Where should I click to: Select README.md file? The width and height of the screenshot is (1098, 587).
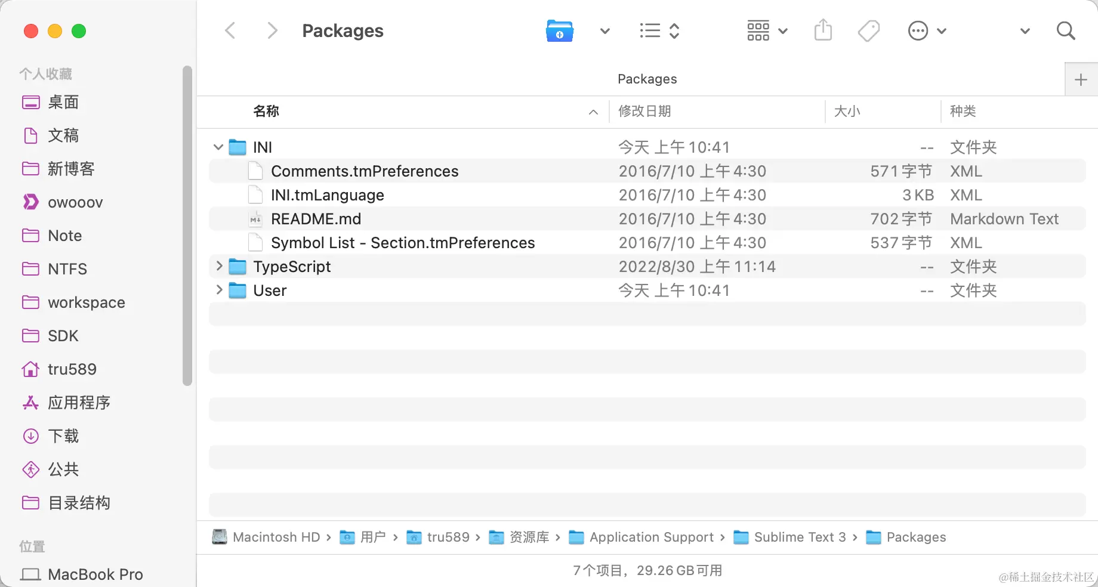pyautogui.click(x=647, y=219)
